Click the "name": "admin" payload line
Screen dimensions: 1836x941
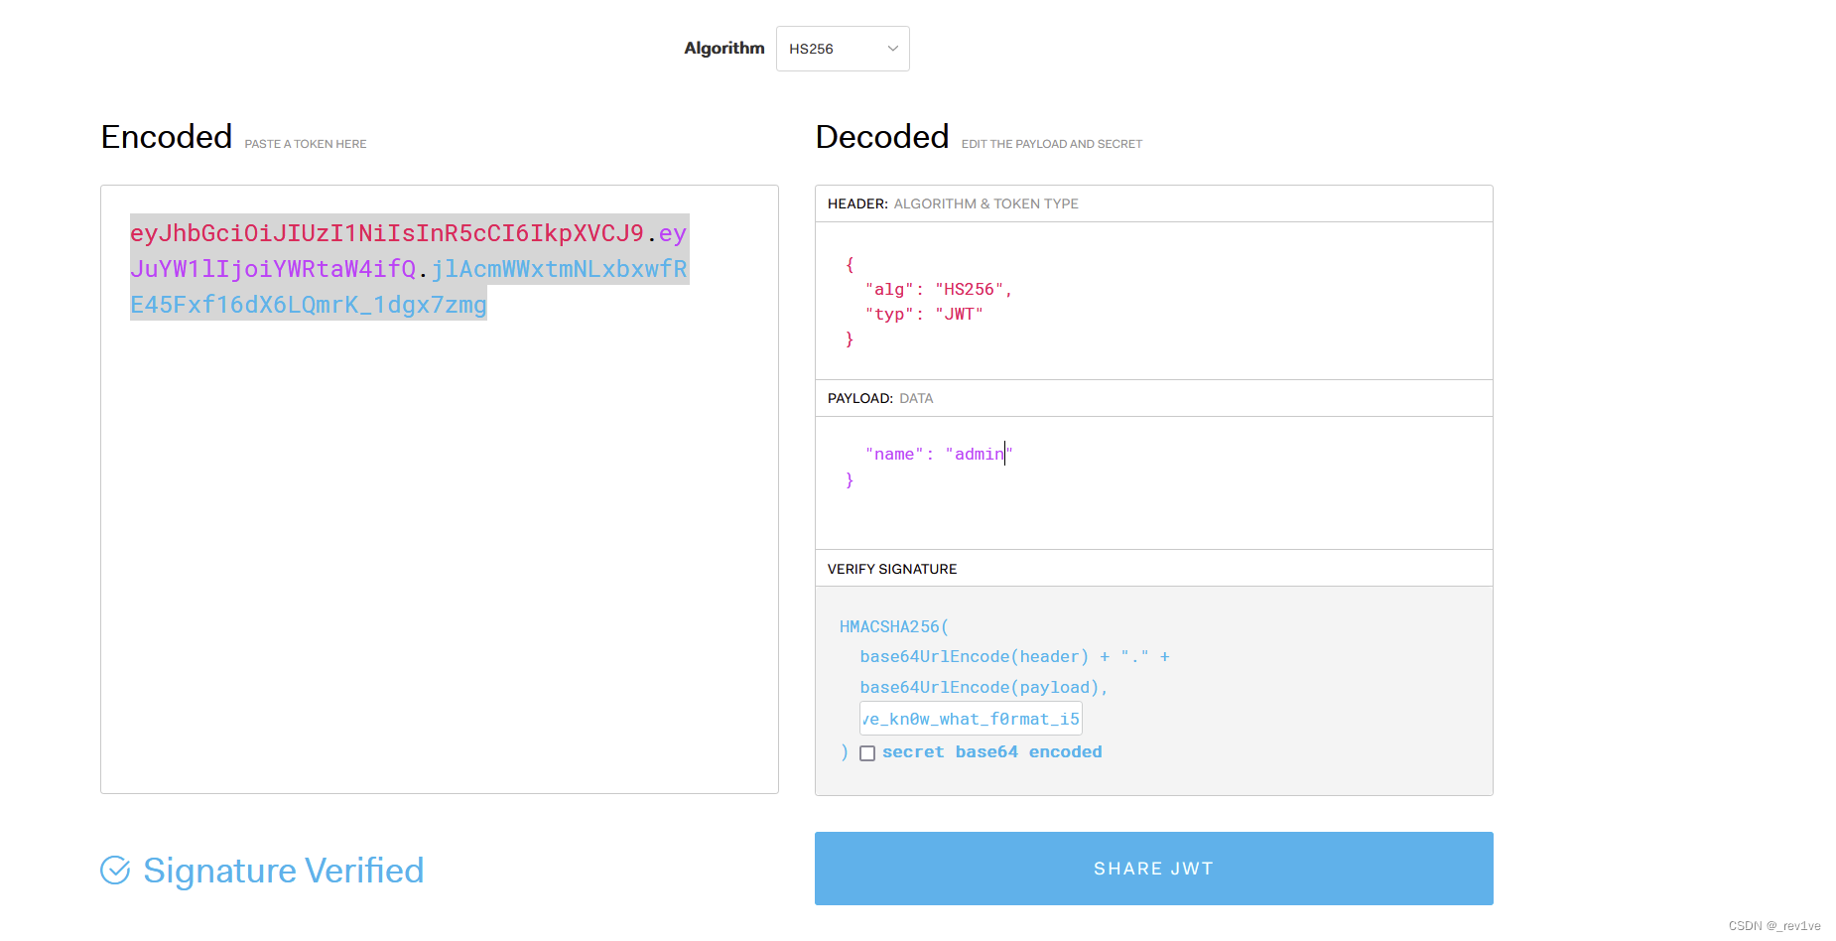(x=939, y=454)
